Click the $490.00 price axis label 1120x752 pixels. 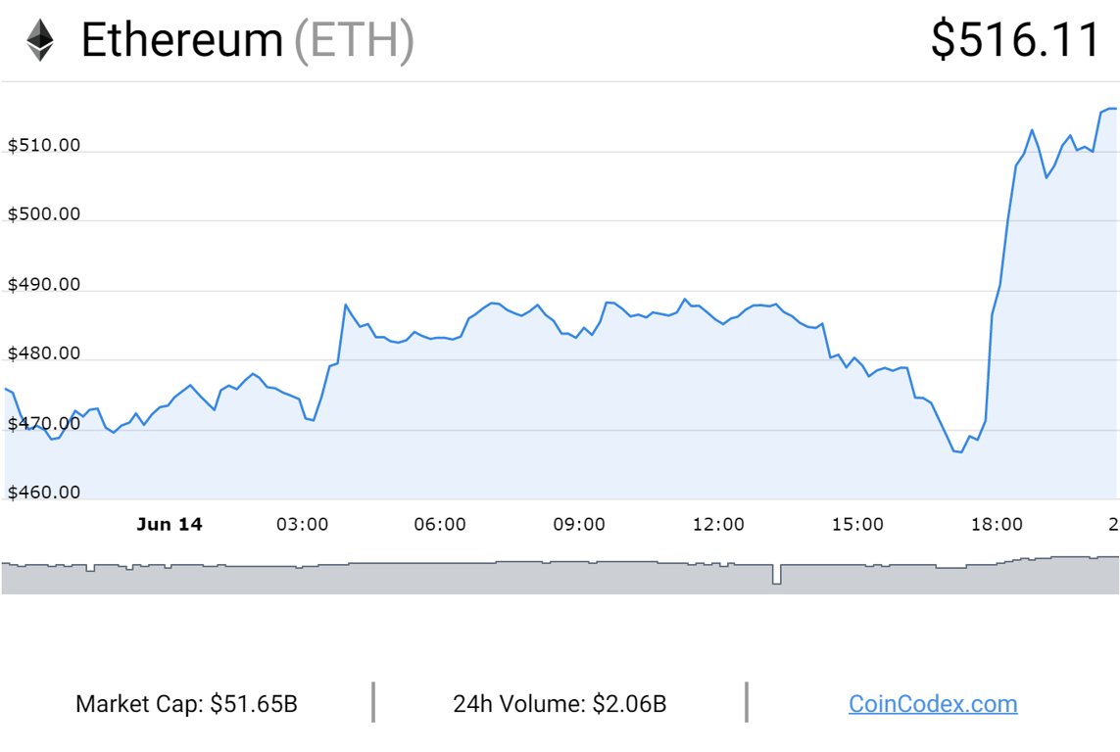click(43, 284)
